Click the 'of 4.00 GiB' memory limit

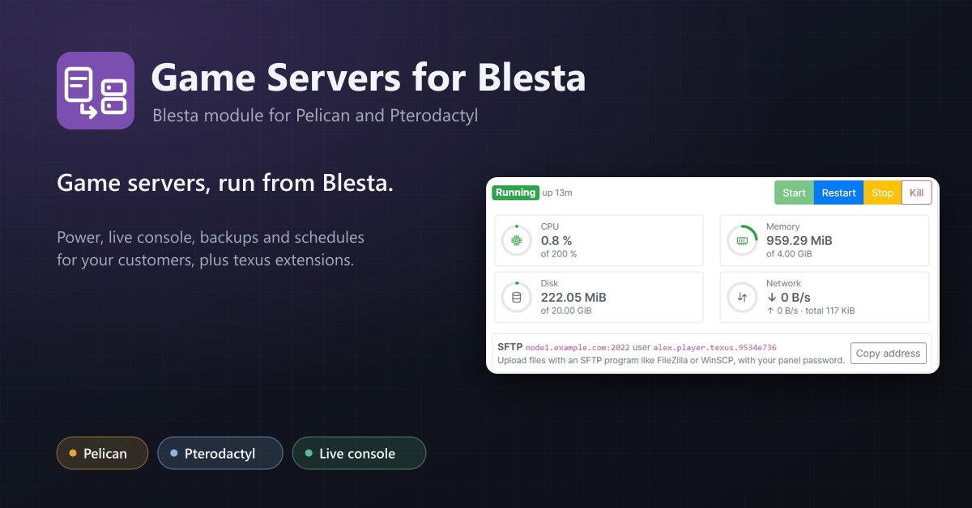[x=789, y=254]
